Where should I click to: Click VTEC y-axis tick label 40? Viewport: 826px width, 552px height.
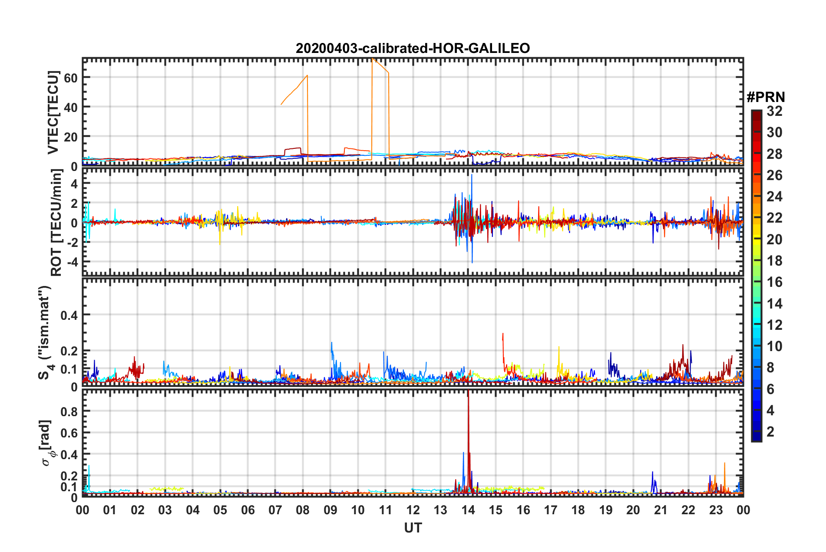(71, 107)
